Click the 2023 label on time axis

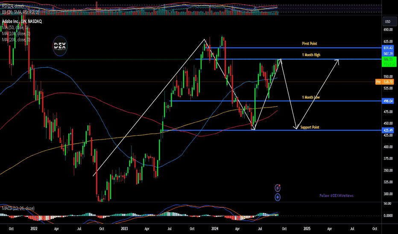pyautogui.click(x=124, y=229)
